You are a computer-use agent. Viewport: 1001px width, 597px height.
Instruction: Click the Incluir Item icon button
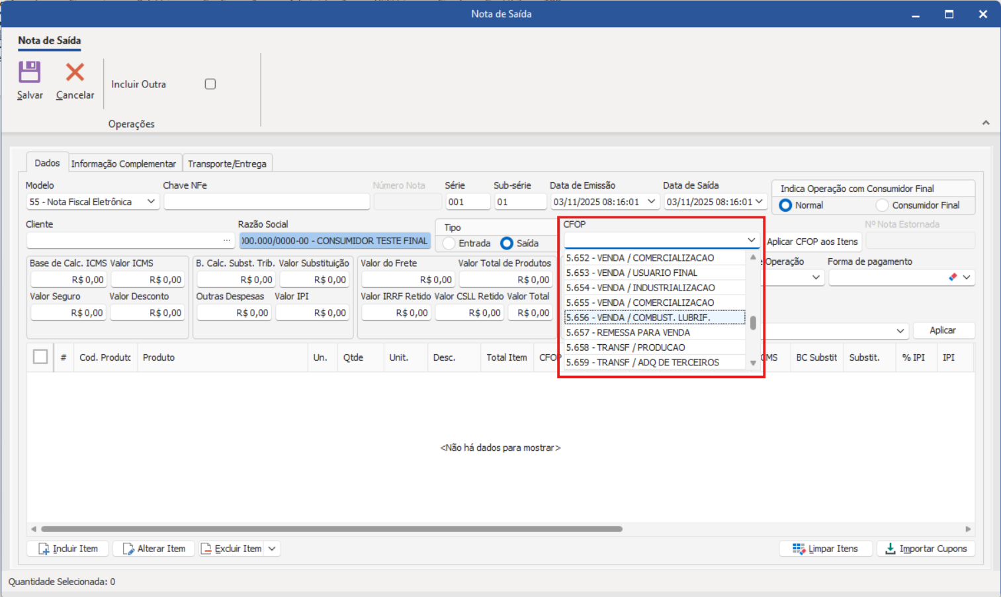[x=44, y=549]
